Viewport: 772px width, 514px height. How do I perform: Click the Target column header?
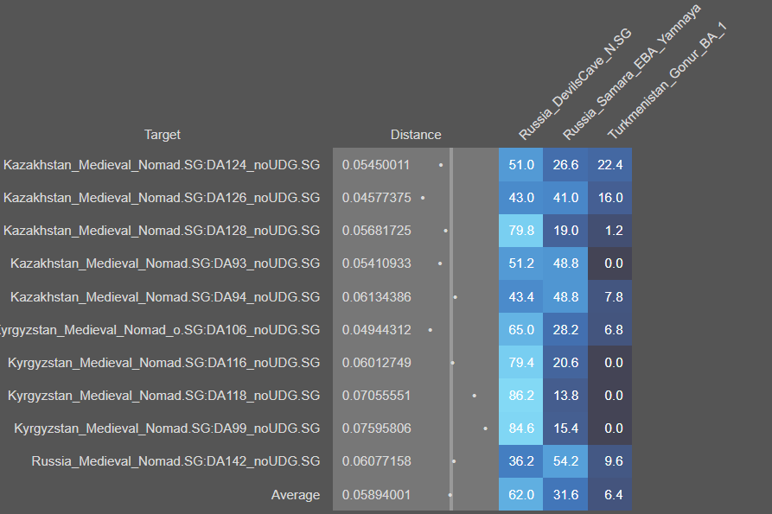(162, 135)
